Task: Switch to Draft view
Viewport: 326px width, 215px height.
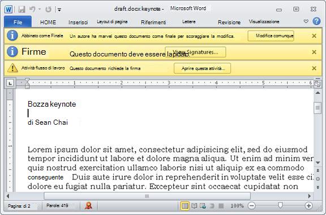Action: 221,206
